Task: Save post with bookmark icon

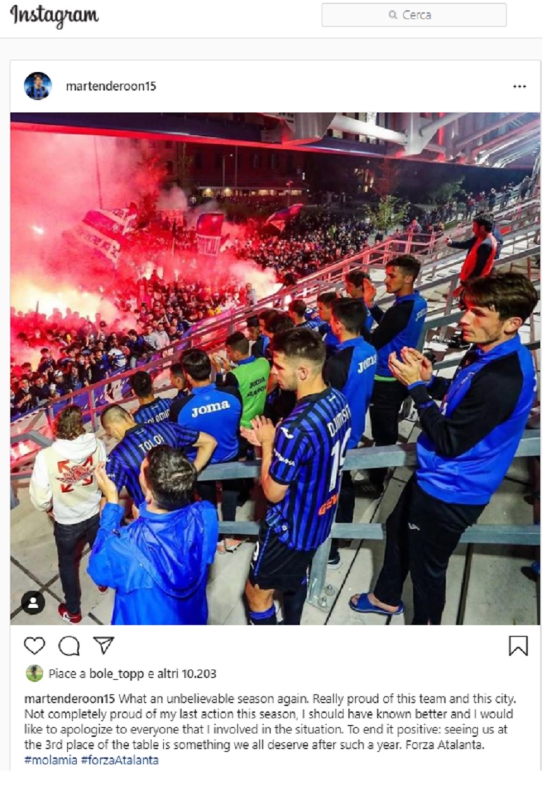Action: click(x=518, y=646)
